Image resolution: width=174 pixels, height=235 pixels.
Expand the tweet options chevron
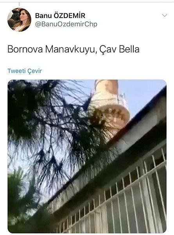click(x=165, y=15)
